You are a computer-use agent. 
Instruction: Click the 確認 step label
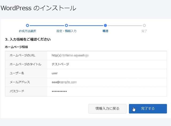[x=105, y=31]
